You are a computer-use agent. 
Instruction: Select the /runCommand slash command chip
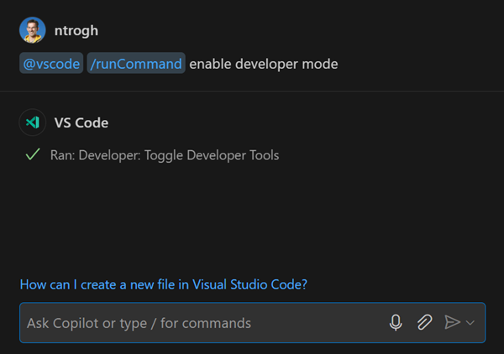[135, 64]
